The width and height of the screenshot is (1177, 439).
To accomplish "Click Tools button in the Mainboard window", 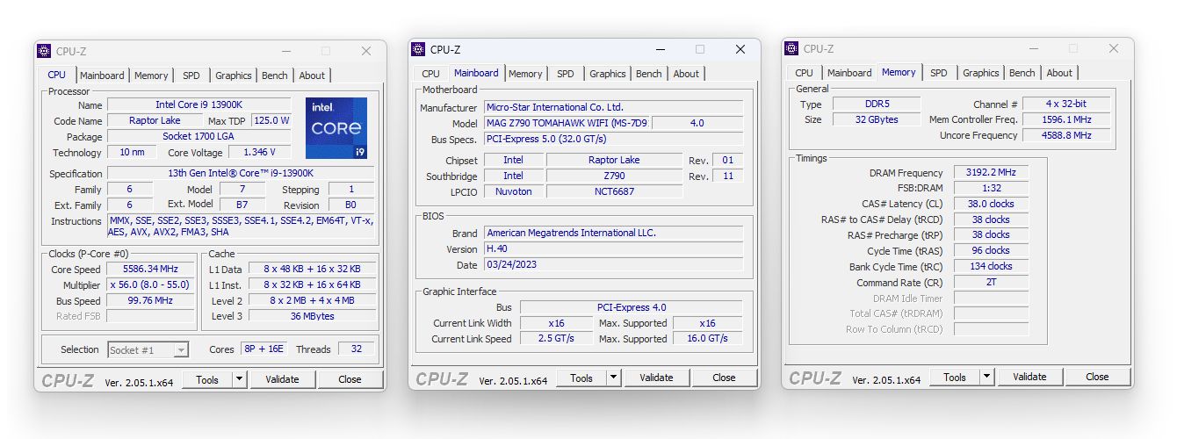I will (x=581, y=378).
